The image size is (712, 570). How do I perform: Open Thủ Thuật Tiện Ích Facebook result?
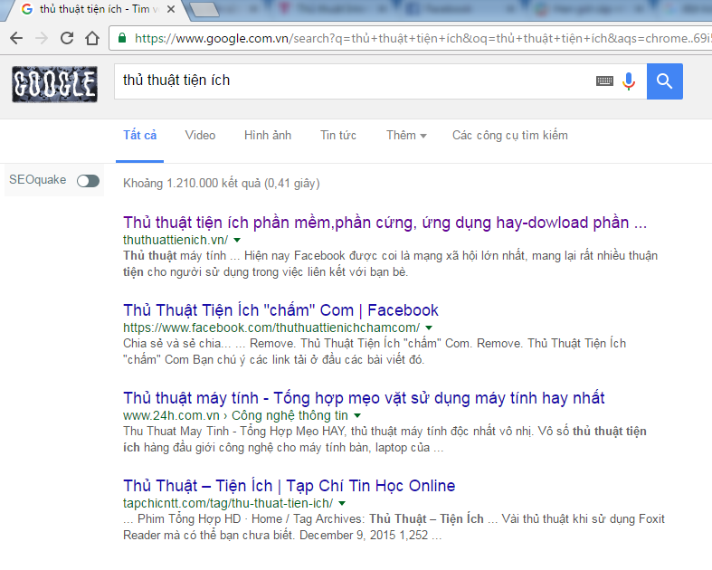point(280,310)
